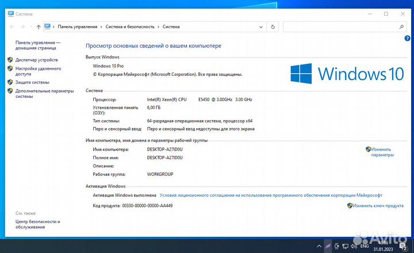Open Диспетчер устройств from the sidebar
414x253 pixels.
point(36,60)
